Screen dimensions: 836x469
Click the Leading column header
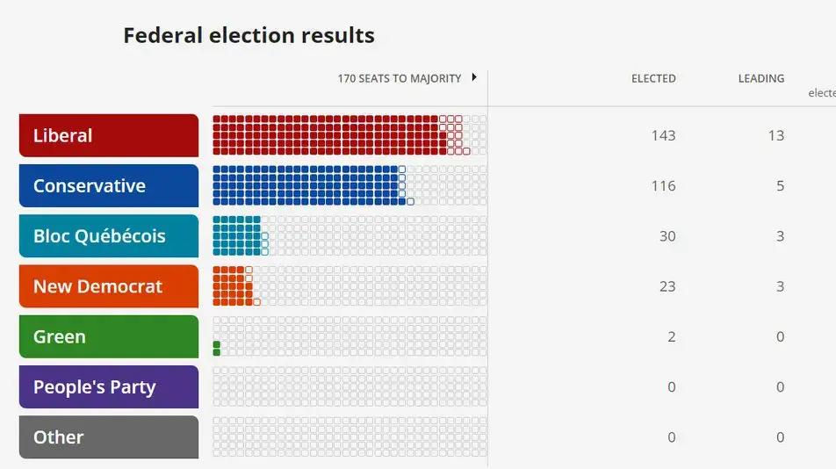click(x=760, y=78)
